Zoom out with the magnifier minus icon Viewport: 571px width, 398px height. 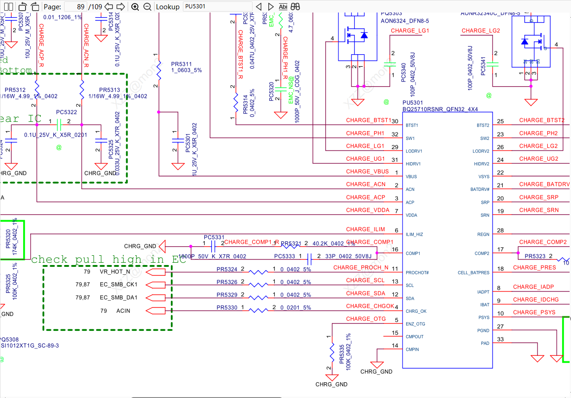click(147, 6)
